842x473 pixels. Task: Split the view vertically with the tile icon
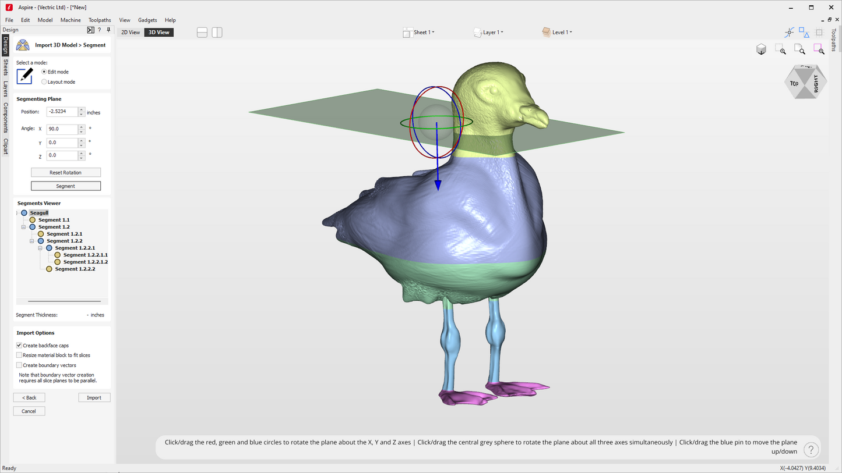(217, 33)
